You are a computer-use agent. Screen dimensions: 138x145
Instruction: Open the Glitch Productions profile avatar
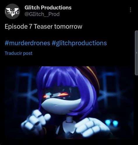tap(12, 11)
